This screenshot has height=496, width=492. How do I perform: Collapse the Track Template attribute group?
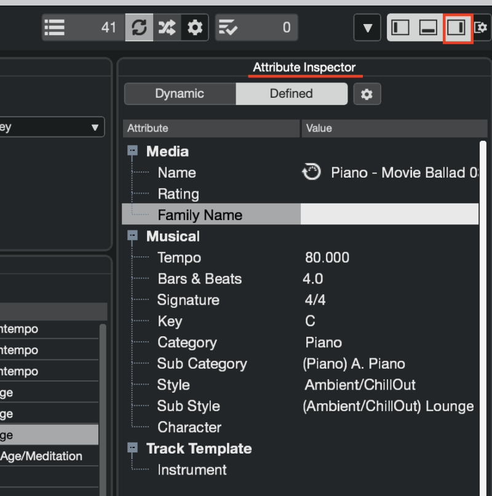(133, 449)
